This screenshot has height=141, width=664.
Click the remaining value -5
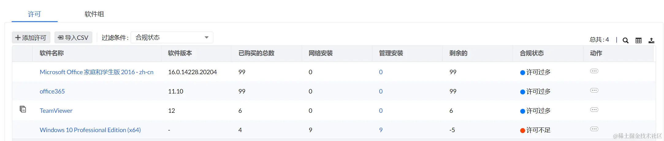coord(452,130)
